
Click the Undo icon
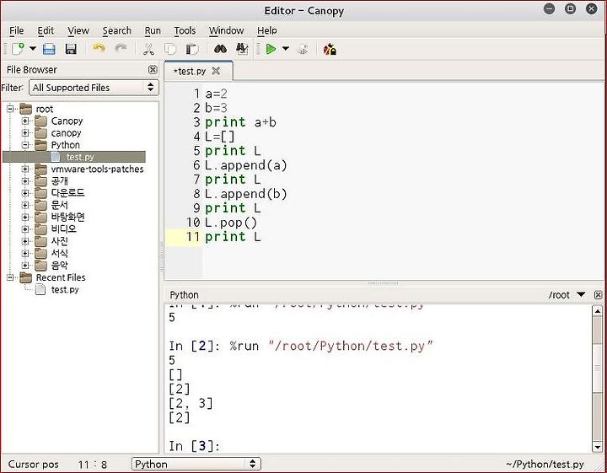coord(99,48)
